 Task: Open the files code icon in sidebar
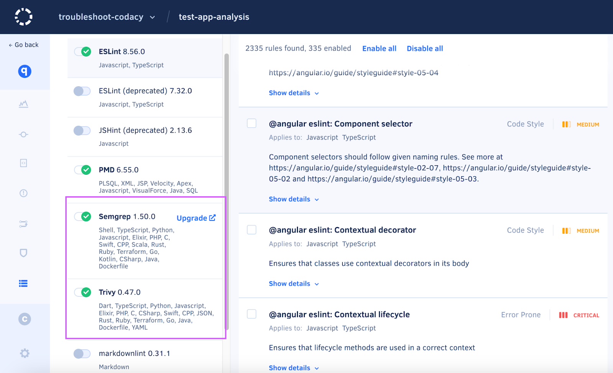tap(23, 163)
